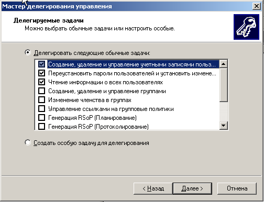Go back with the 'Назад' button
The height and width of the screenshot is (202, 264).
(x=153, y=188)
